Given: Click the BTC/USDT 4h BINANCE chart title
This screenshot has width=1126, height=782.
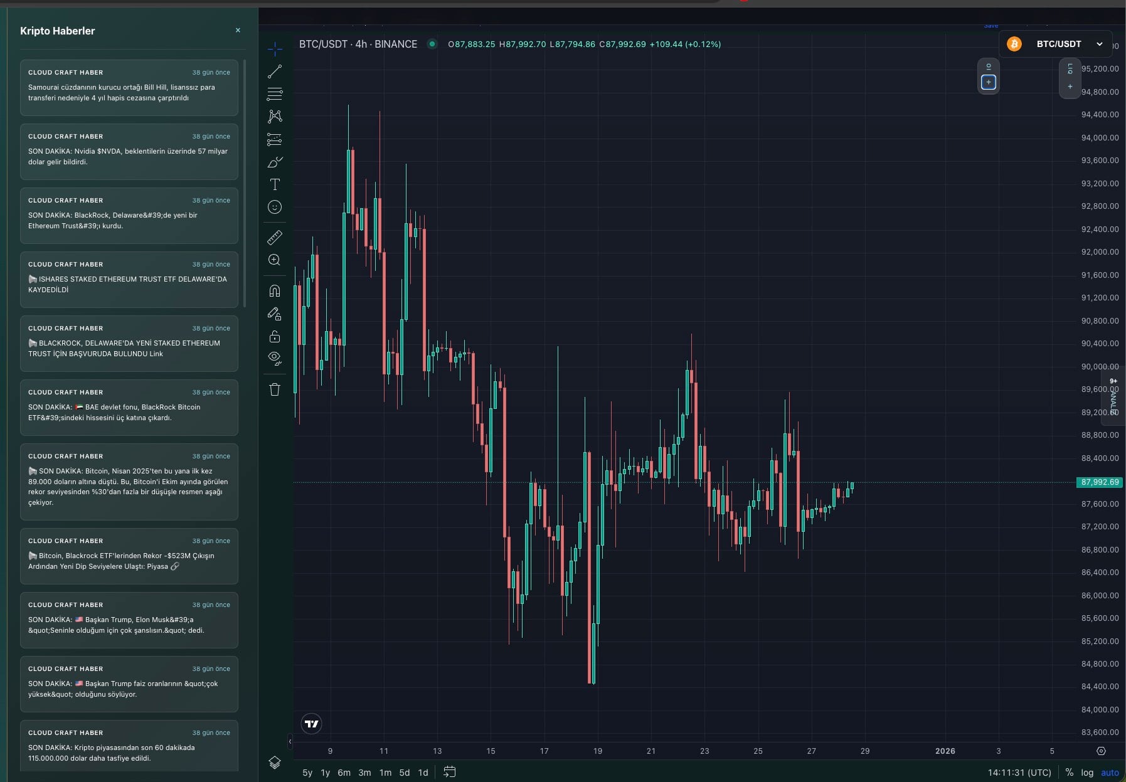Looking at the screenshot, I should [358, 44].
